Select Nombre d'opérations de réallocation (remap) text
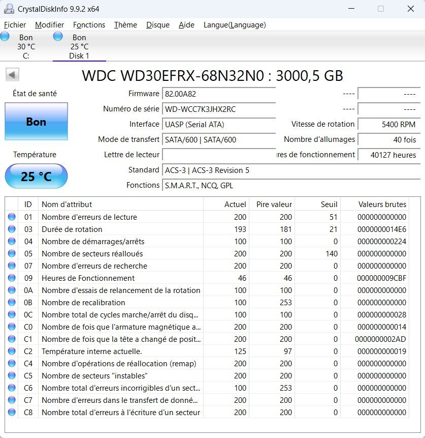 [119, 363]
